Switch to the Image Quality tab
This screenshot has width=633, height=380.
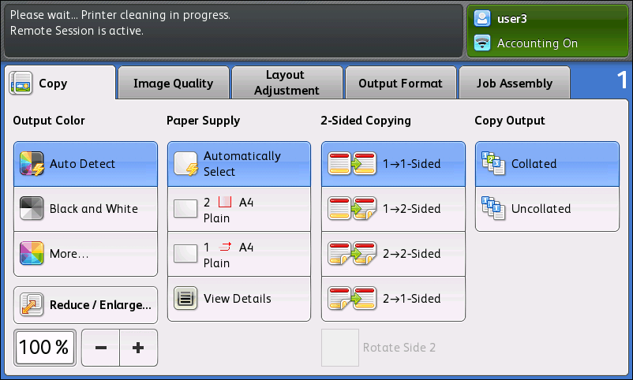pyautogui.click(x=173, y=83)
